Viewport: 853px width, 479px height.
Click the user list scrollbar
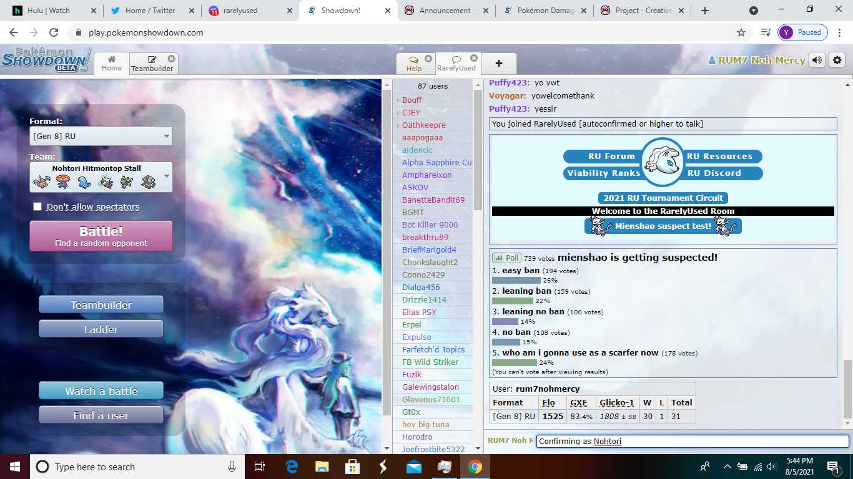click(478, 150)
